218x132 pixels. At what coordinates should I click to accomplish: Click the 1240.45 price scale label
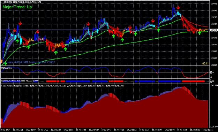214,45
